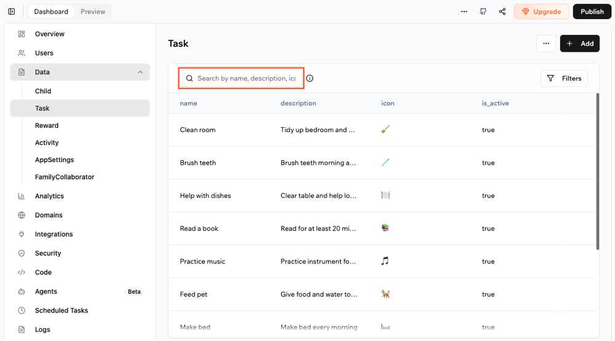
Task: Open the top bar three-dots menu
Action: click(464, 12)
